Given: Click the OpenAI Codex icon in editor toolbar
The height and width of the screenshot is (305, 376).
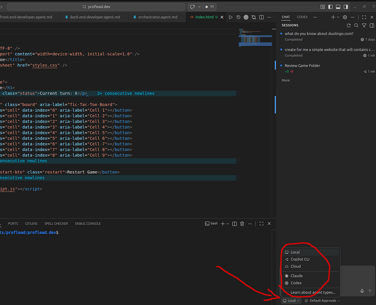Looking at the screenshot, I should click(246, 17).
